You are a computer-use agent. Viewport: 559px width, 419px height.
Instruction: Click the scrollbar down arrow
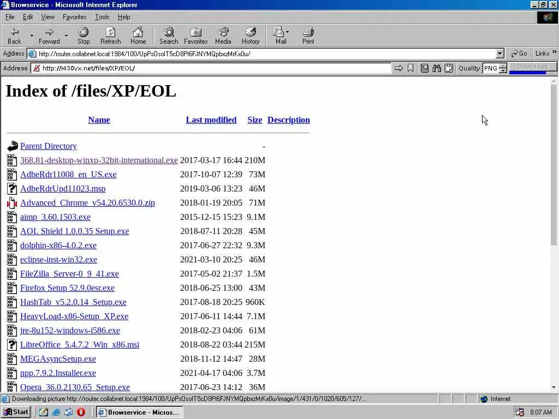pos(554,387)
